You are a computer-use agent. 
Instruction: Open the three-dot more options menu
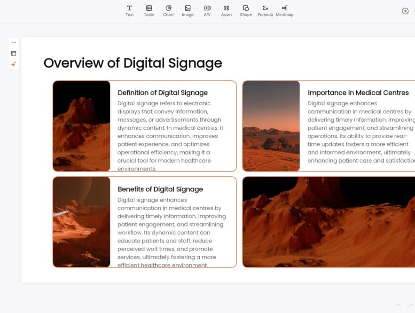coord(13,42)
